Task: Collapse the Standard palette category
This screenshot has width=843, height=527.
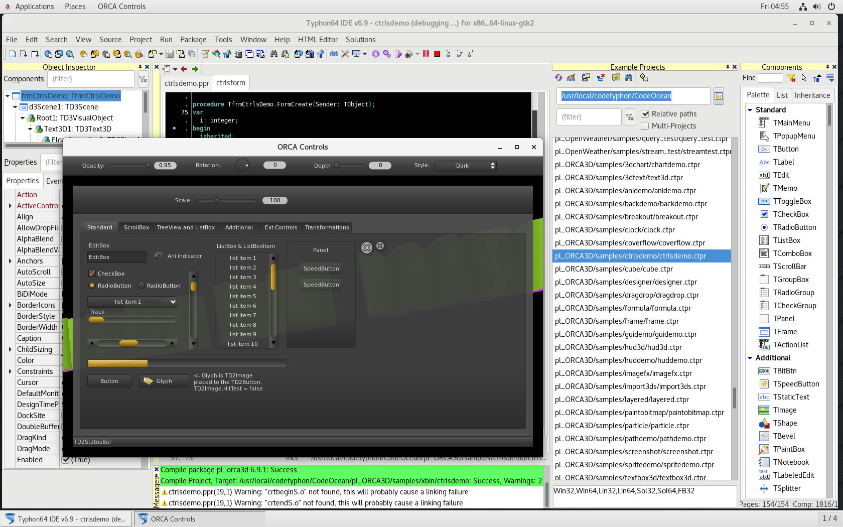Action: click(750, 110)
